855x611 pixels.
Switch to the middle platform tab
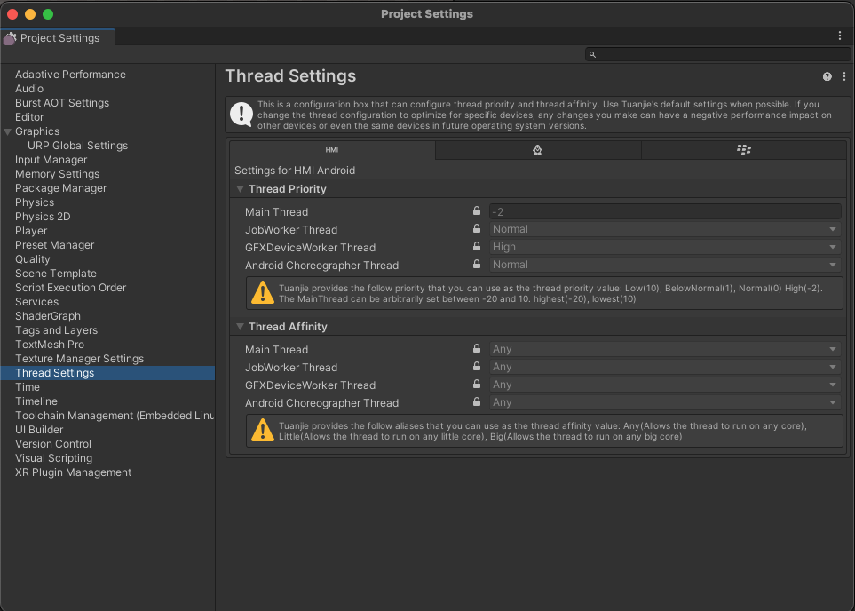click(537, 149)
